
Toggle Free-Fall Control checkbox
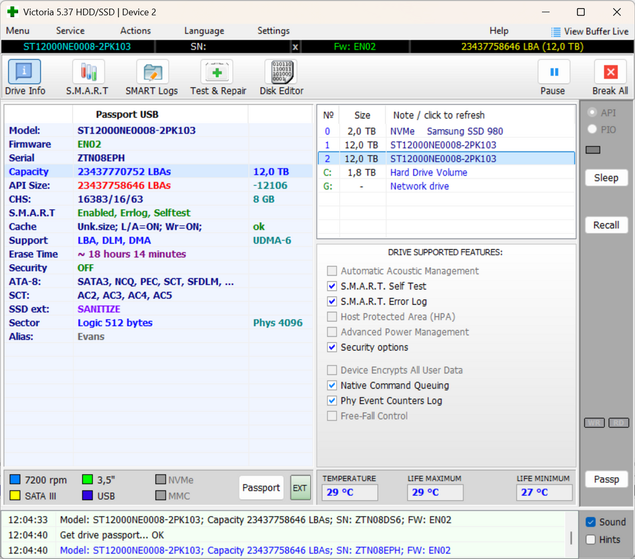tap(332, 416)
